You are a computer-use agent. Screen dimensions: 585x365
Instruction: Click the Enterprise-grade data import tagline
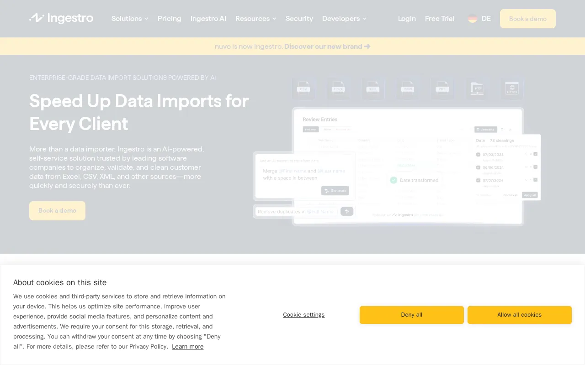click(x=122, y=78)
